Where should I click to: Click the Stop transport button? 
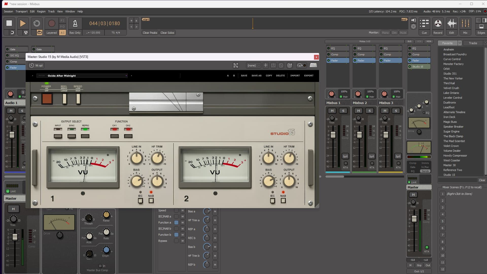(9, 23)
